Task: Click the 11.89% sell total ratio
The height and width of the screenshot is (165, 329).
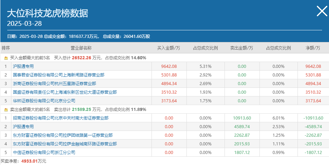Action: click(x=138, y=110)
